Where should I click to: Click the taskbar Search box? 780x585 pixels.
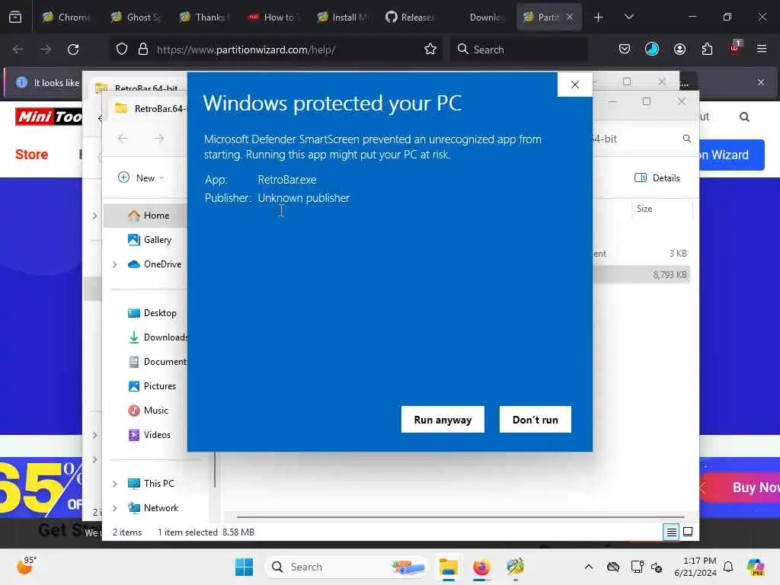[347, 567]
